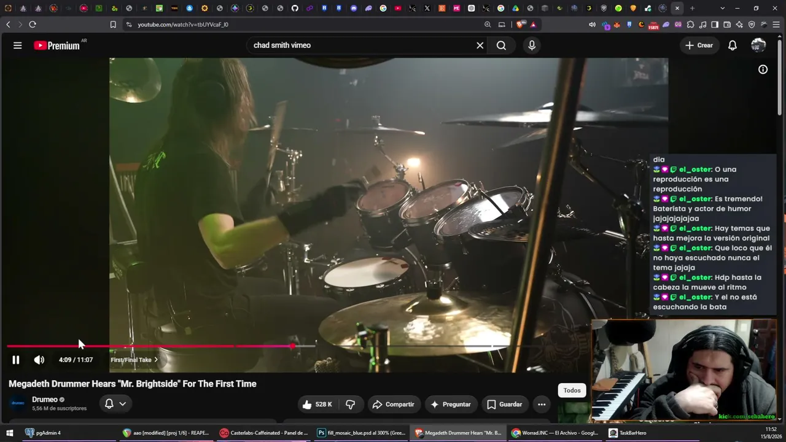
Task: Open a new browser tab
Action: [x=692, y=9]
